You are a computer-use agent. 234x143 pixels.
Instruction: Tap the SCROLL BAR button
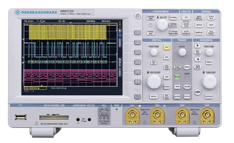(x=150, y=32)
